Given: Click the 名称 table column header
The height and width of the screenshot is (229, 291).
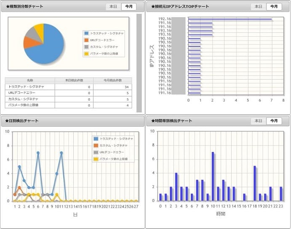Looking at the screenshot, I should pyautogui.click(x=30, y=80).
